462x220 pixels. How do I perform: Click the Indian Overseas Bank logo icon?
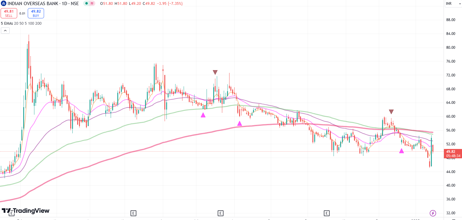pos(3,4)
